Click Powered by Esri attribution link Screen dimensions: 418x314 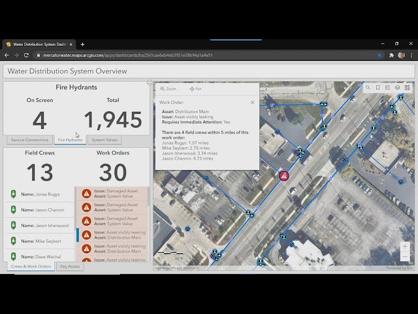400,268
